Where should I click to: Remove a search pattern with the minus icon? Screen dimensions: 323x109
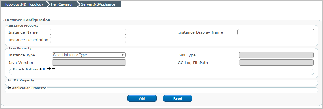coord(53,69)
